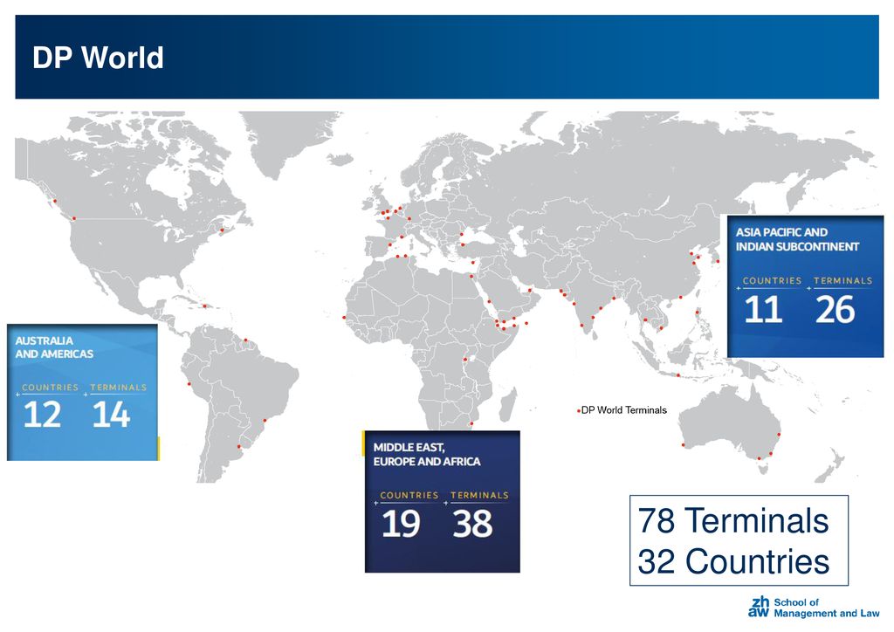Click the number 12 under Australia and Americas
Viewport: 894px width, 632px height.
click(x=42, y=415)
